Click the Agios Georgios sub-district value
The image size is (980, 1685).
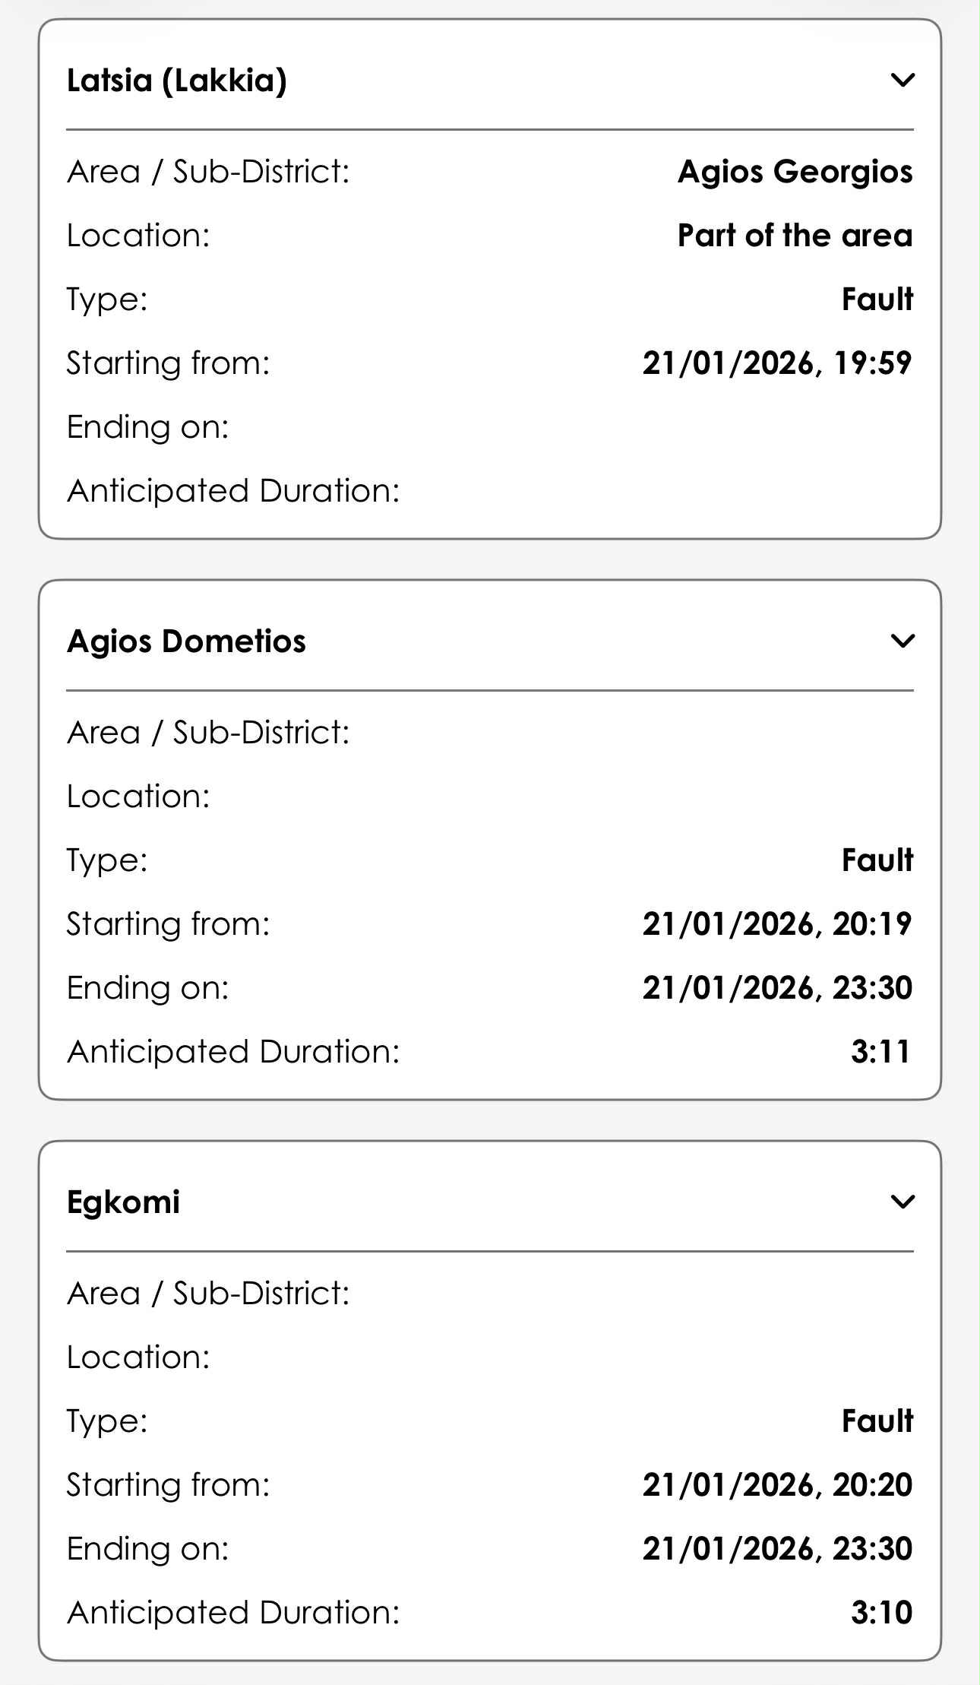795,172
